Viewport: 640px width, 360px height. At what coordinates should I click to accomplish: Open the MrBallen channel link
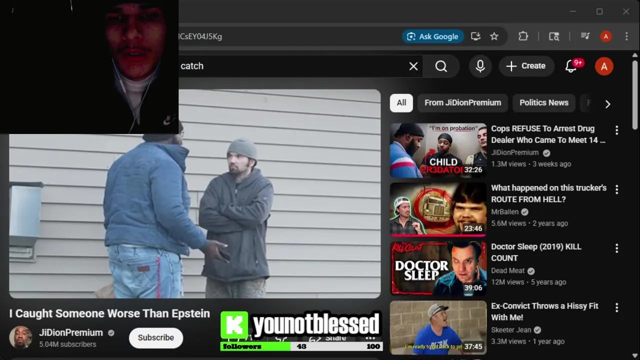coord(504,212)
